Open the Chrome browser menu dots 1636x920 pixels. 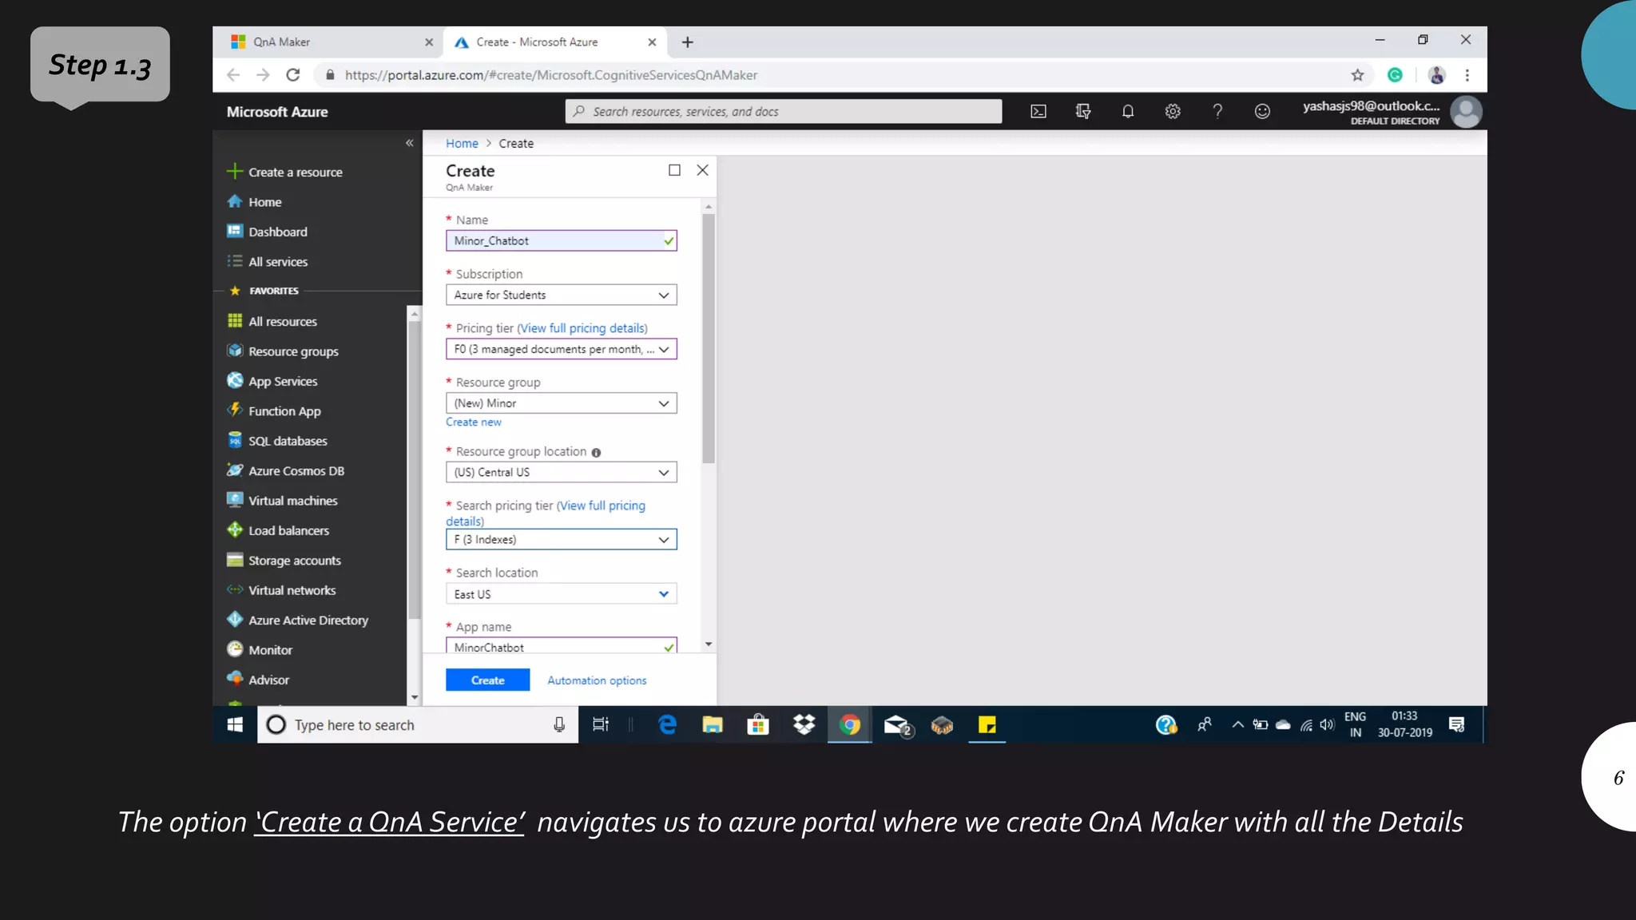(x=1467, y=75)
